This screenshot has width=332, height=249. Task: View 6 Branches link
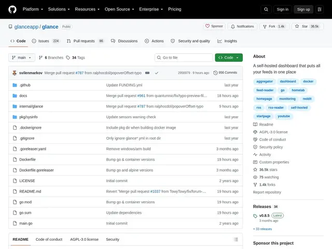(51, 58)
